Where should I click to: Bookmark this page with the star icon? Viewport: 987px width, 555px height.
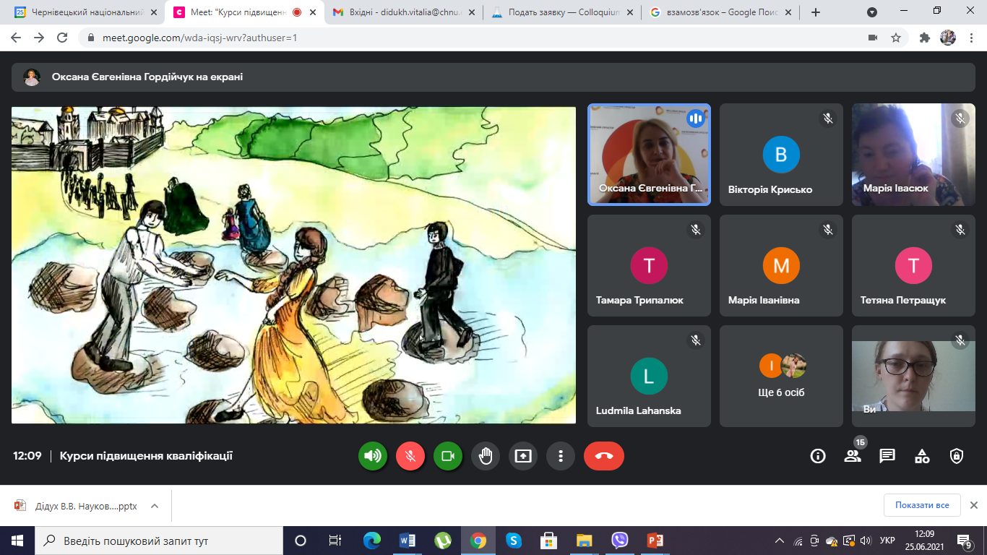pos(895,38)
